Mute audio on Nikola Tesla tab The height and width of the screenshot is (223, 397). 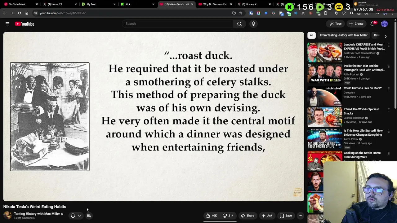187,4
